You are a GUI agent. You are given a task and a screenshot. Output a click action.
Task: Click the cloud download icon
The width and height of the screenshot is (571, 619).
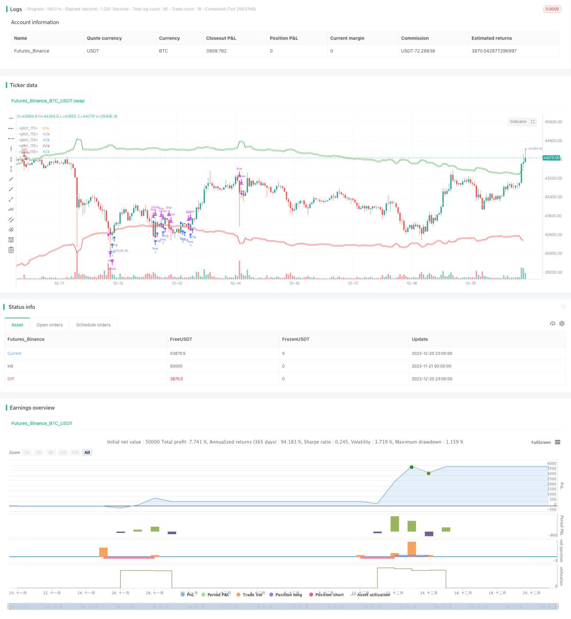pos(553,323)
